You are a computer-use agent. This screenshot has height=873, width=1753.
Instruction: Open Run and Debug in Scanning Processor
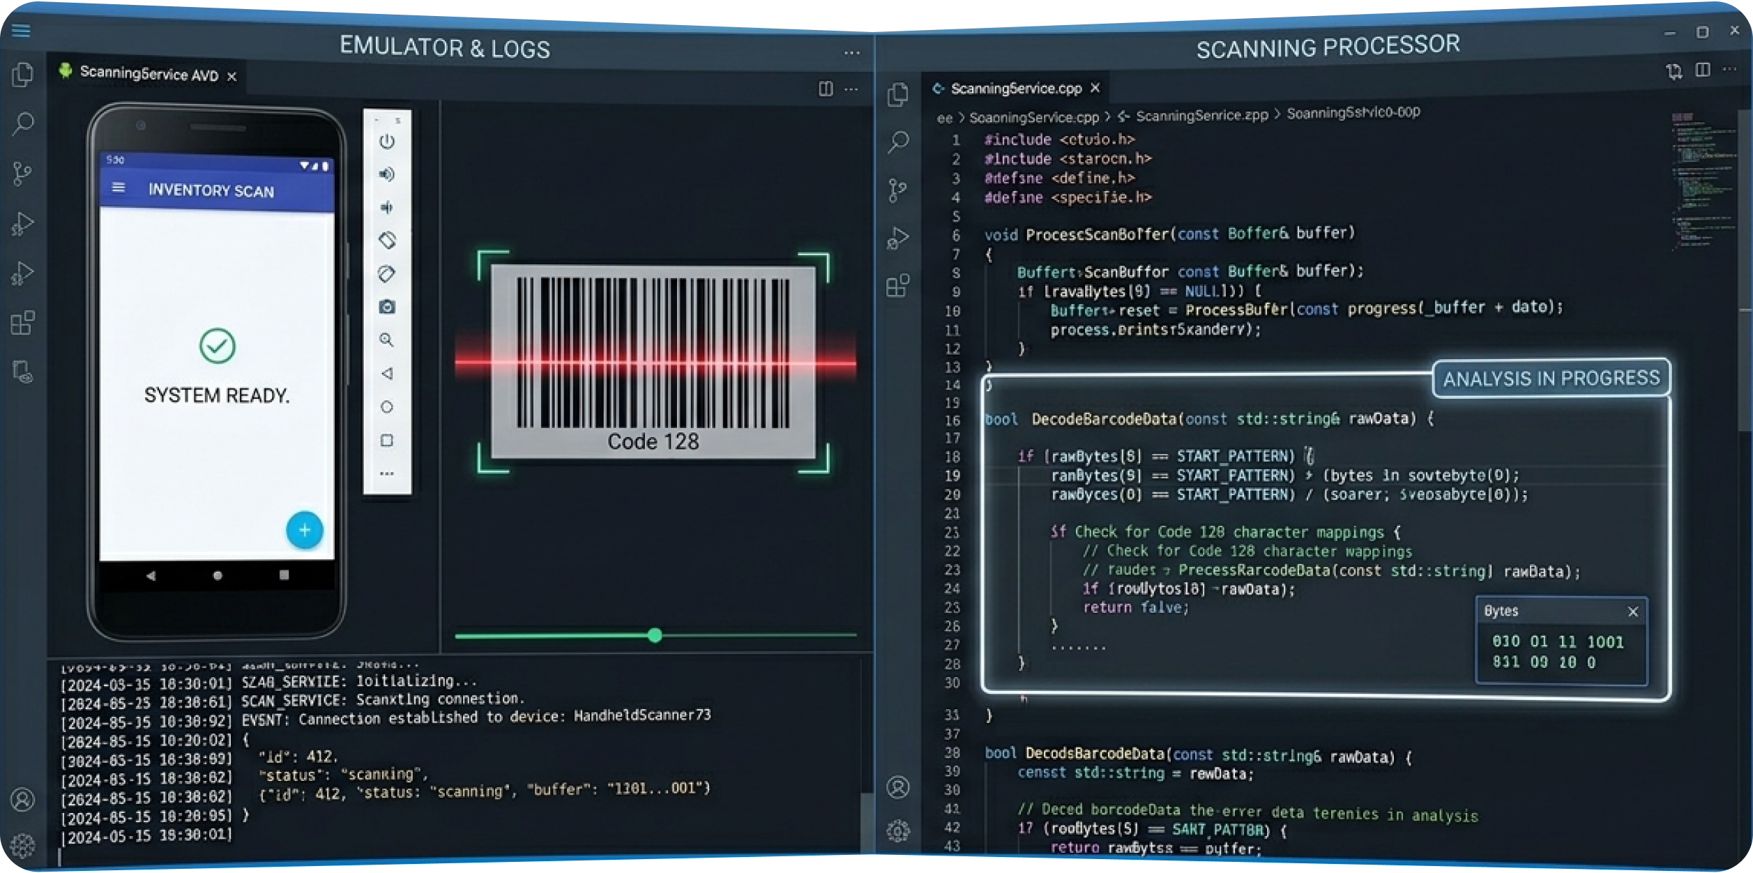tap(898, 238)
